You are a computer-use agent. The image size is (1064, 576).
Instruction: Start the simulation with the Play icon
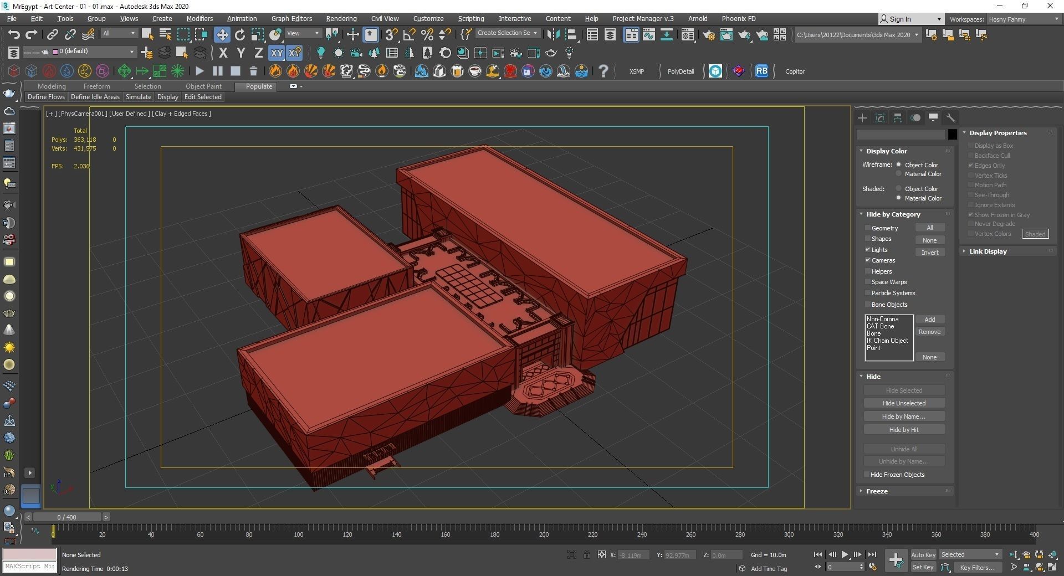(200, 71)
